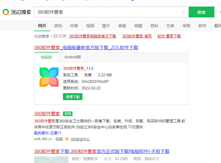Open the ZOL软件下载 result title
This screenshot has height=163, width=221.
[86, 48]
